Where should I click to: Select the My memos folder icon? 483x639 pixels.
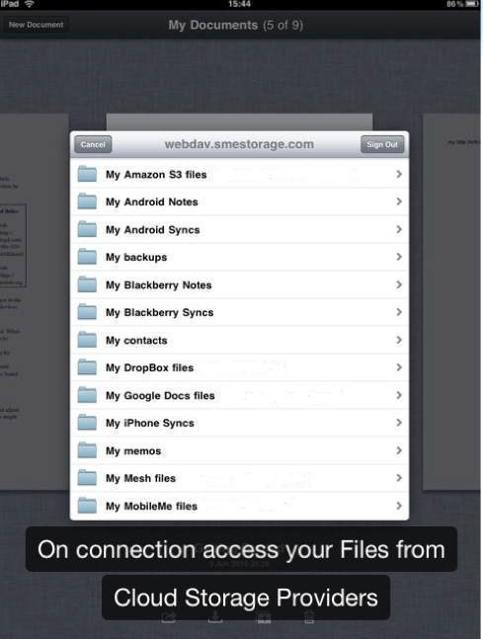coord(87,450)
